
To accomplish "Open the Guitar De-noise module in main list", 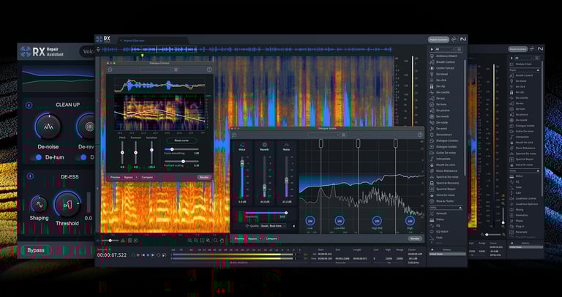I will (444, 153).
